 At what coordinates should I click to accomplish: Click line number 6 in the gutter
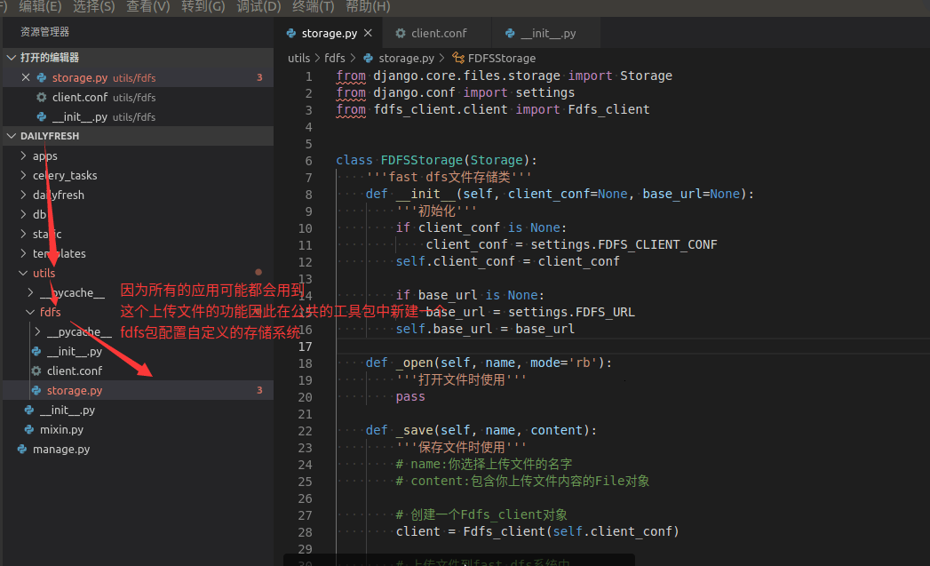click(308, 161)
